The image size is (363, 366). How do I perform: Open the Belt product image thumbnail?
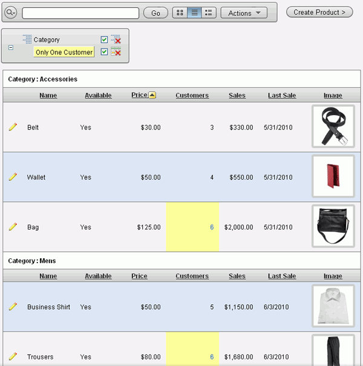point(333,126)
